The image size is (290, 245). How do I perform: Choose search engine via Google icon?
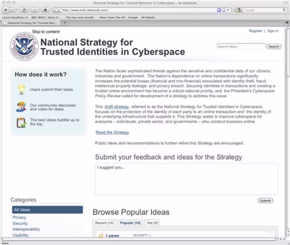tap(238, 10)
